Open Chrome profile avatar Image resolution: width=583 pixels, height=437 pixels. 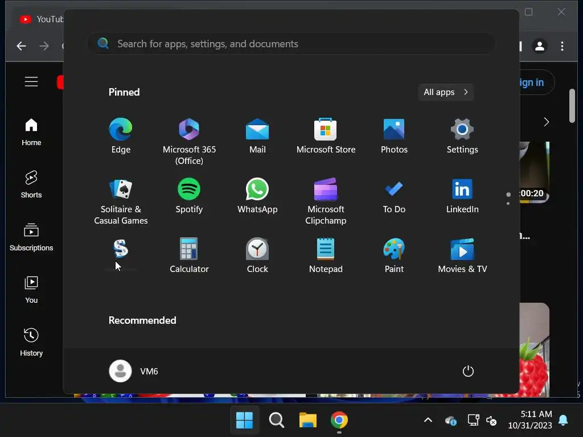click(x=540, y=46)
